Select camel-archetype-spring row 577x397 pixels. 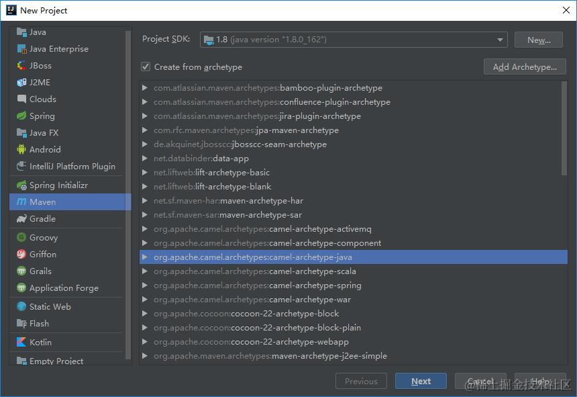[x=354, y=285]
